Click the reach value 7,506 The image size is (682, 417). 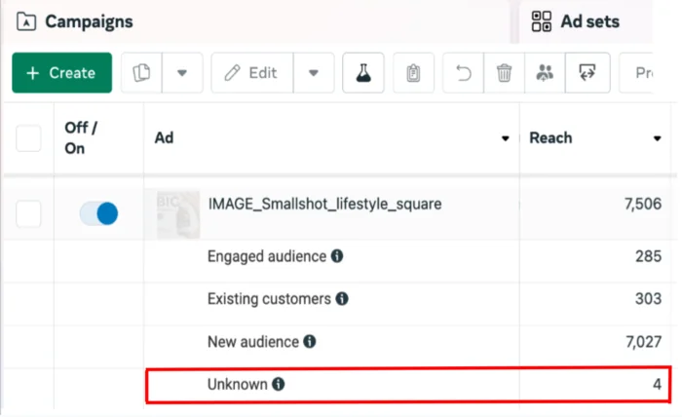click(x=642, y=204)
